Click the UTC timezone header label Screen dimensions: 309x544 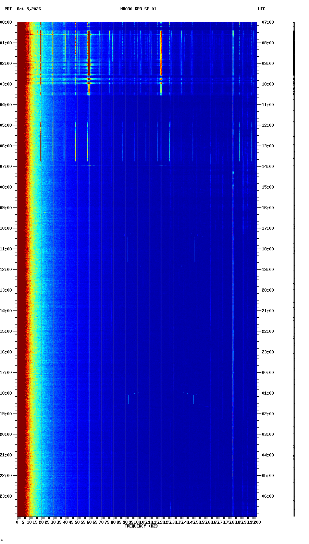(262, 9)
